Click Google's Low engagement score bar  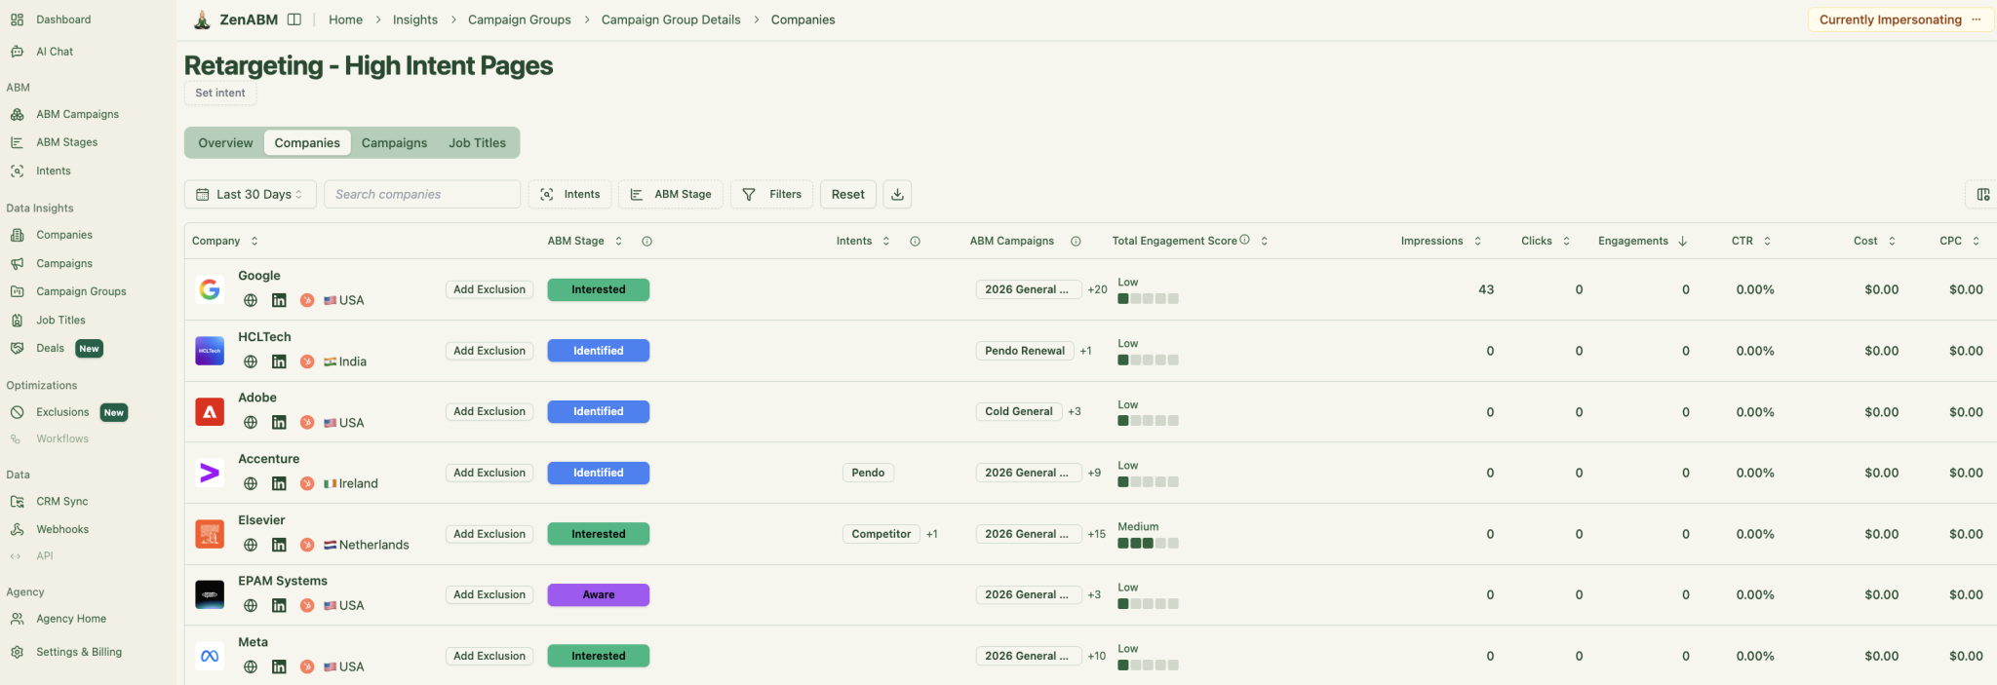[x=1148, y=298]
